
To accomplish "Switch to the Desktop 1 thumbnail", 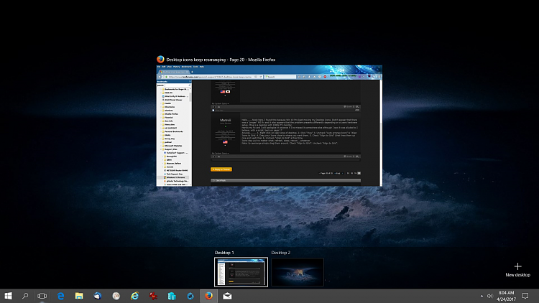I will 241,272.
